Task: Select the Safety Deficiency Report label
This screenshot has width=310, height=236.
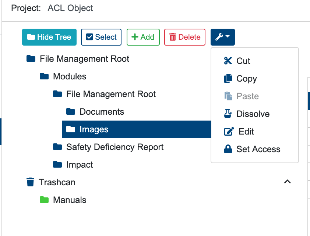Action: (115, 147)
